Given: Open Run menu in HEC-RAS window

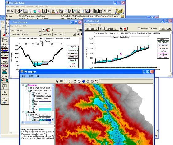Looking at the screenshot, I should click(x=18, y=6).
